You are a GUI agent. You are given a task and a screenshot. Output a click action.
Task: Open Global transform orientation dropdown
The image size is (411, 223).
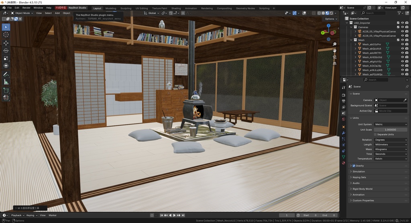[151, 13]
